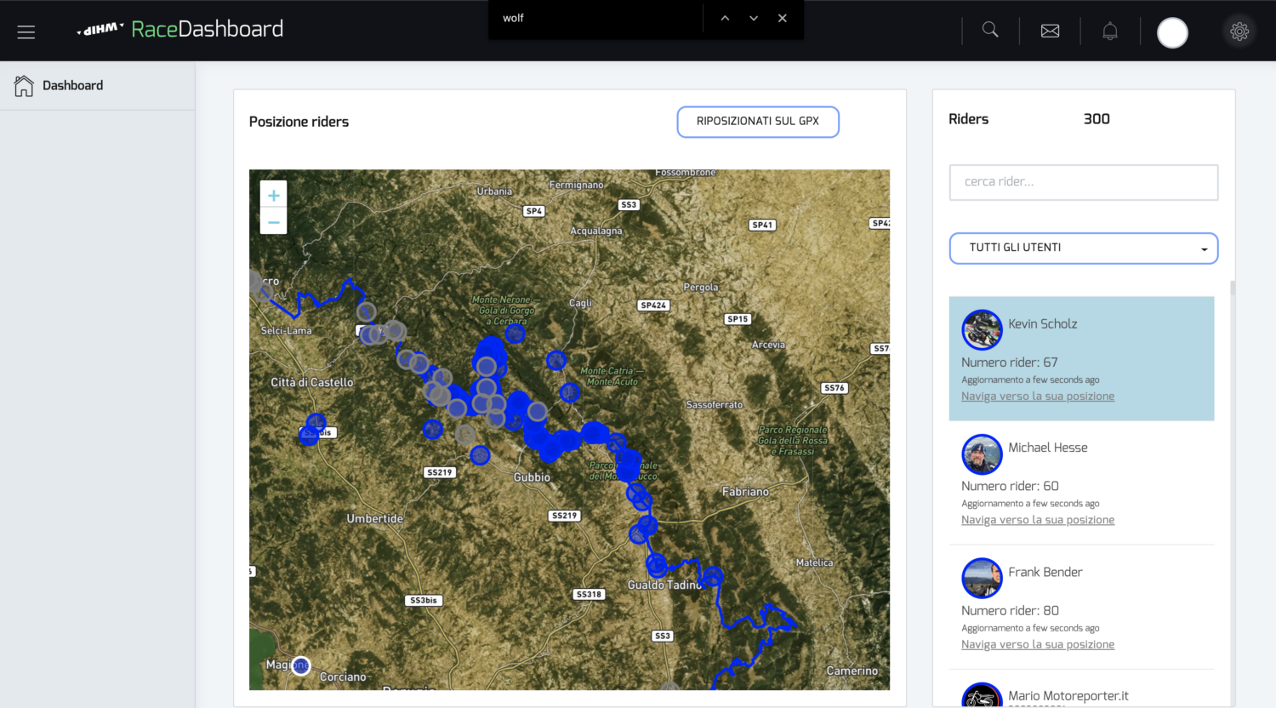Click Frank Bender's avatar

(982, 579)
